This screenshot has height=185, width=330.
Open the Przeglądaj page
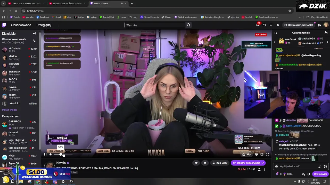tap(44, 25)
